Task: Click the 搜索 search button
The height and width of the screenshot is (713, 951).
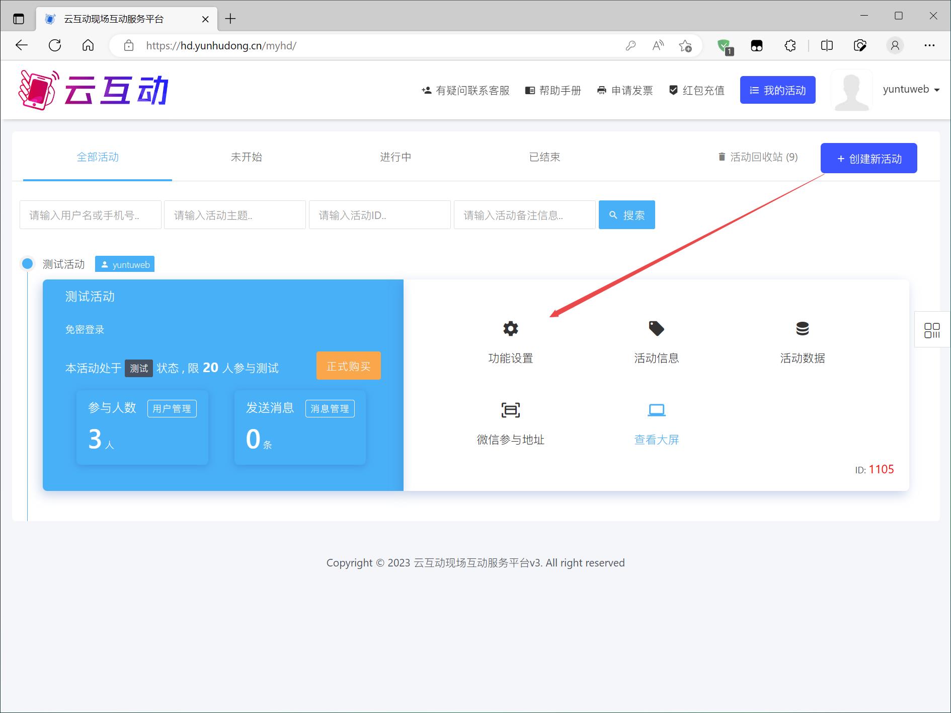Action: pyautogui.click(x=626, y=215)
